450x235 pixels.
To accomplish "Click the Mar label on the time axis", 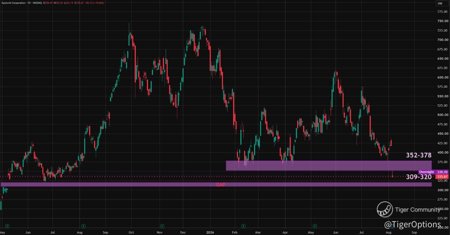I will click(258, 232).
